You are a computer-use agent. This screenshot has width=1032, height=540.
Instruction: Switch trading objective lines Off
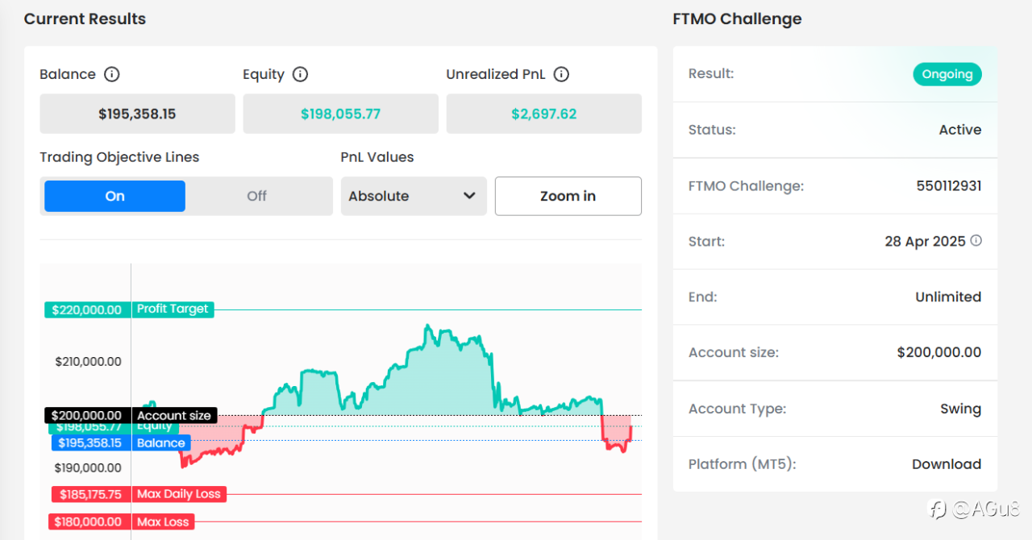257,196
